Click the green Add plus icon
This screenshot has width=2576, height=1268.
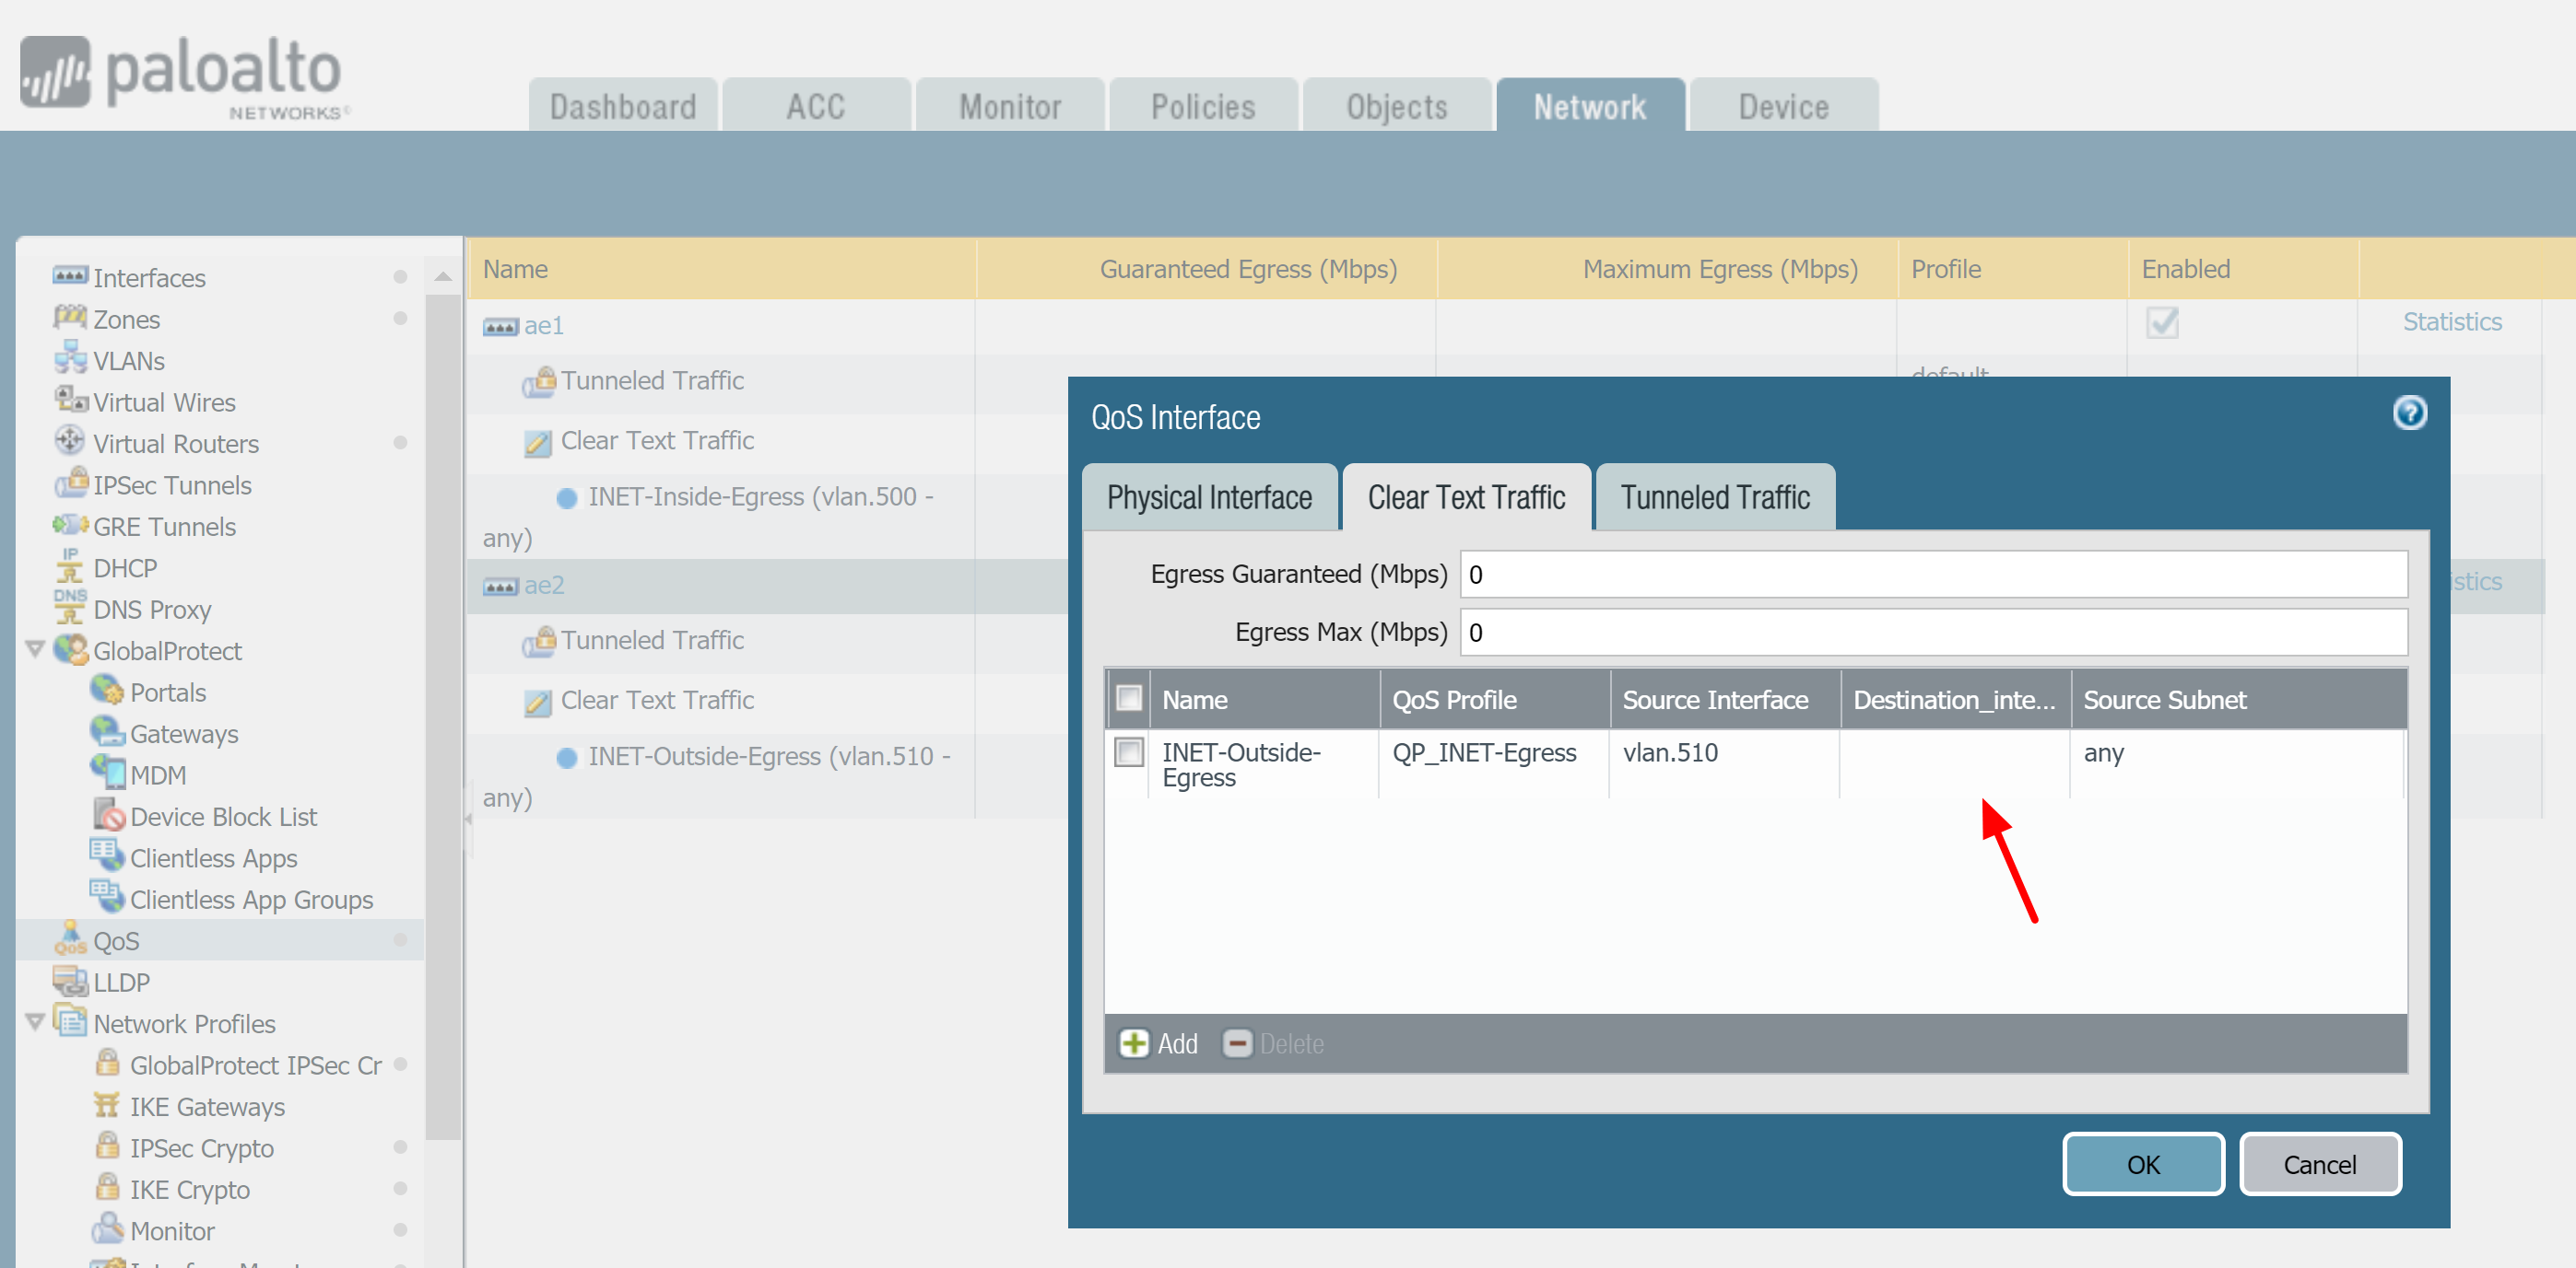(x=1133, y=1043)
